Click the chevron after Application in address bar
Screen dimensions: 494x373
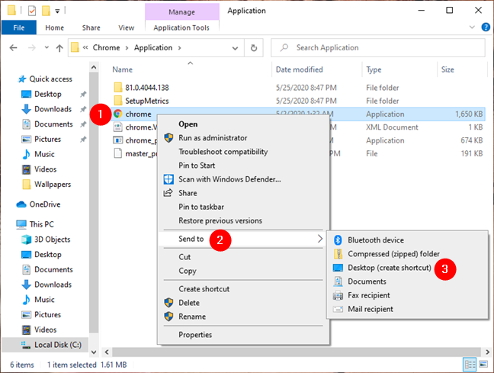coord(179,48)
